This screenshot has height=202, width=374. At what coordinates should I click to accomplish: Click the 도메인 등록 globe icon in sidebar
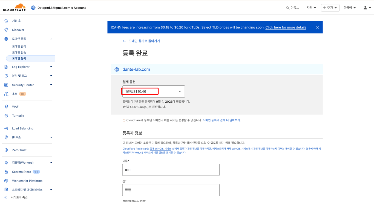6,39
